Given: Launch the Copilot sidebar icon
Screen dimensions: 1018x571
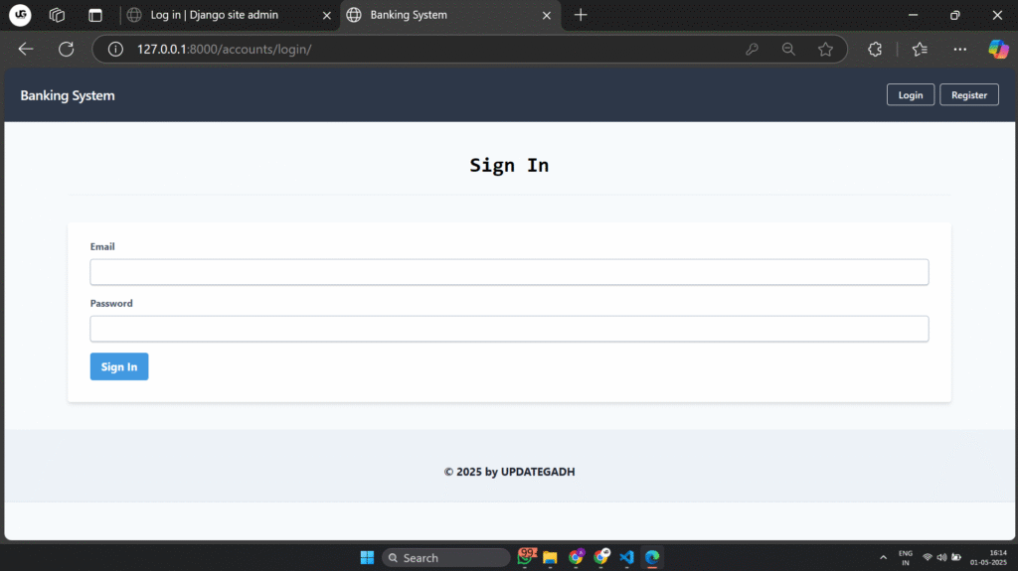Looking at the screenshot, I should (998, 50).
